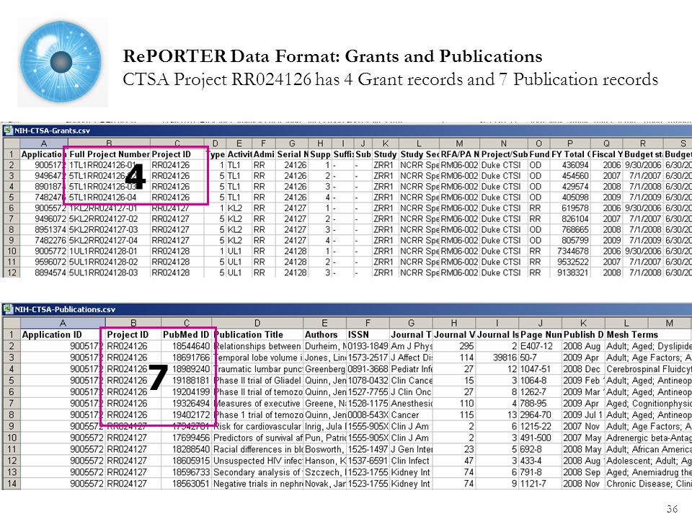
Task: Select PubMed ID cell 17699456
Action: pyautogui.click(x=186, y=438)
